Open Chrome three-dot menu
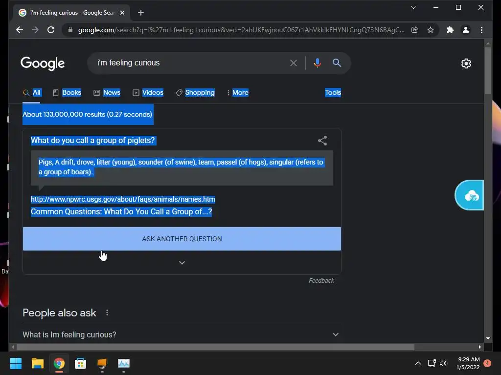The width and height of the screenshot is (501, 375). click(x=481, y=30)
